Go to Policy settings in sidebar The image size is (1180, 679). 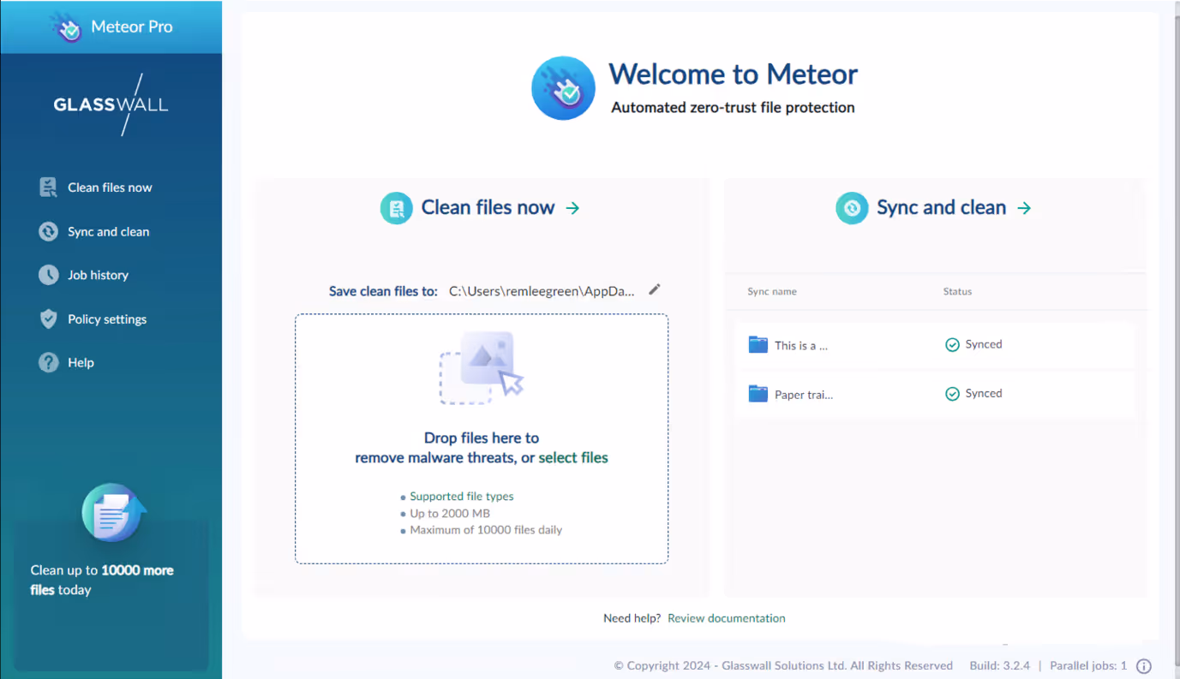point(107,319)
